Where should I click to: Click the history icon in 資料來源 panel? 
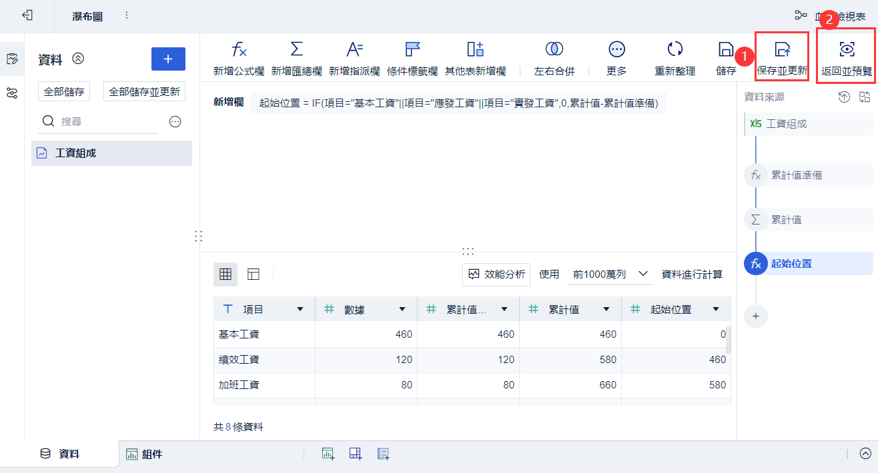click(x=844, y=97)
